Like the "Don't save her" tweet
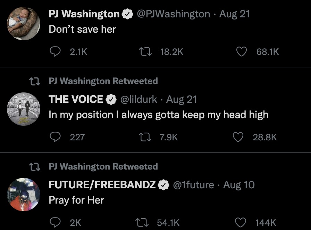 point(241,52)
